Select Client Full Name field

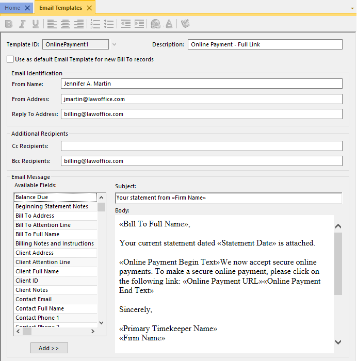(55, 271)
